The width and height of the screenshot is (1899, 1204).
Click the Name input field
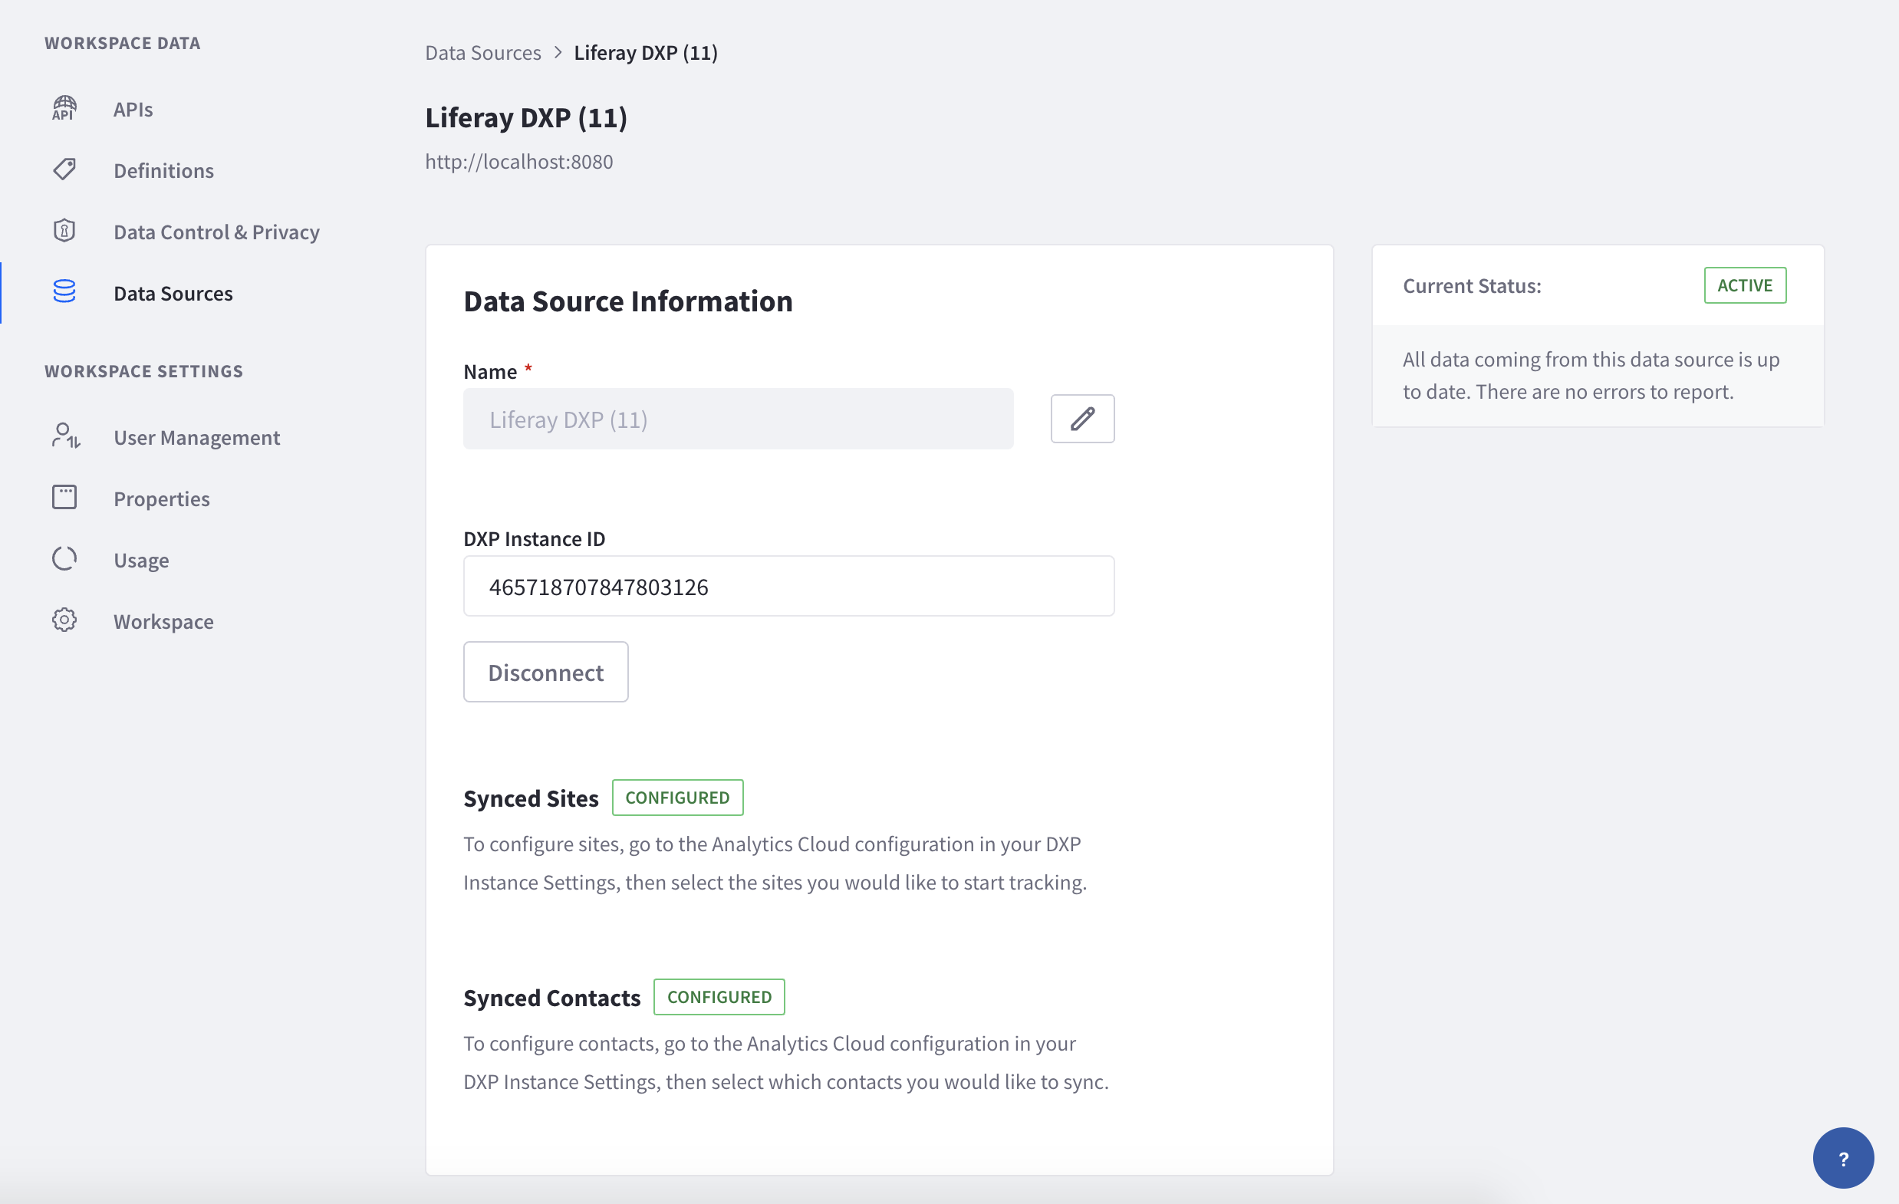tap(739, 418)
